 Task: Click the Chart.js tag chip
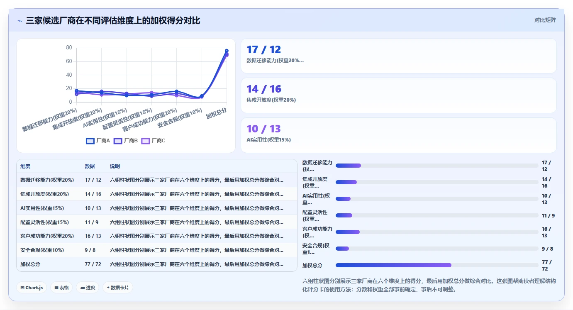coord(32,288)
